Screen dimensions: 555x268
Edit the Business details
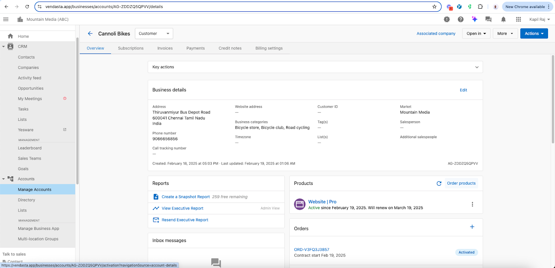(x=463, y=90)
